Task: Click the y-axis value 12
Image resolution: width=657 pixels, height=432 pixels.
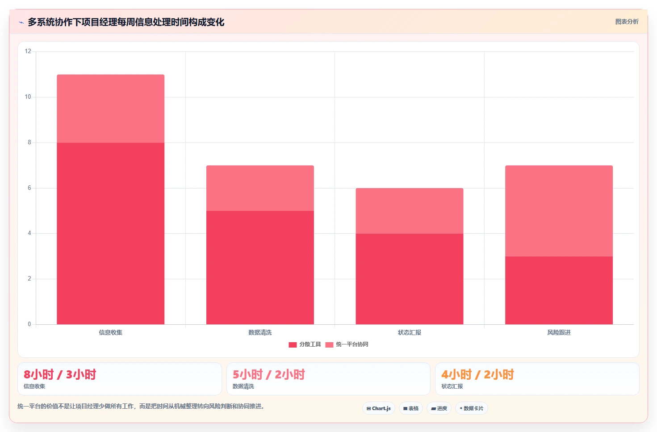Action: pyautogui.click(x=28, y=51)
